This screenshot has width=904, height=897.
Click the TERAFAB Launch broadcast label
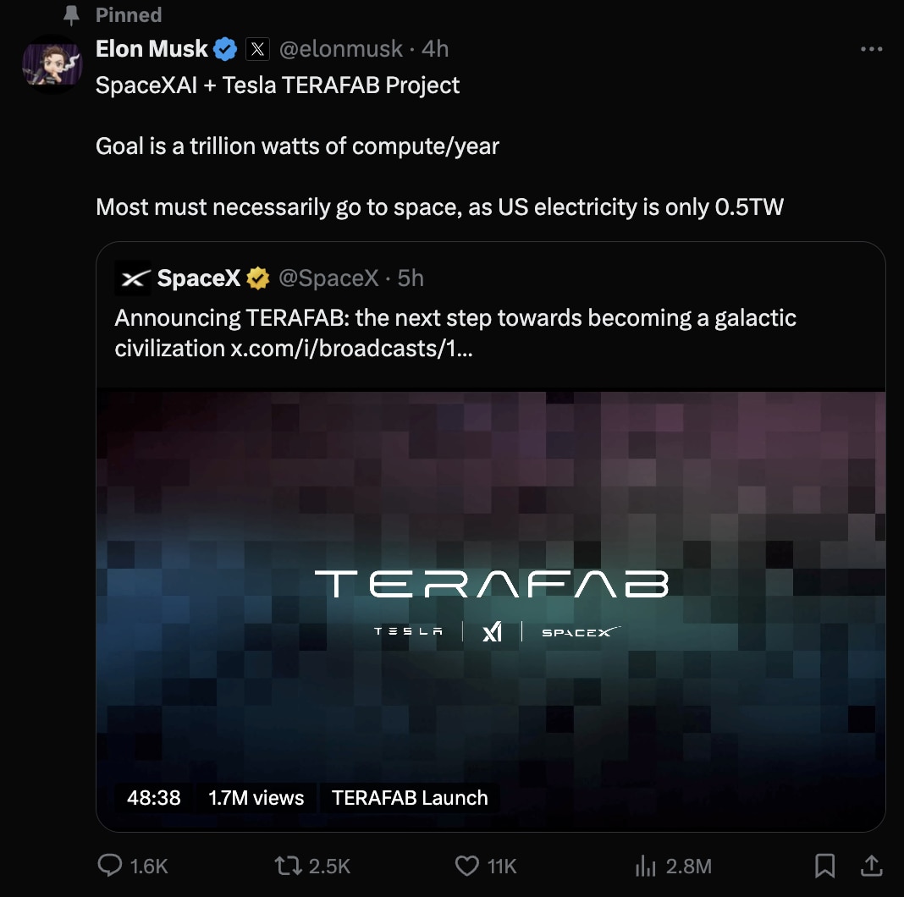click(x=410, y=797)
